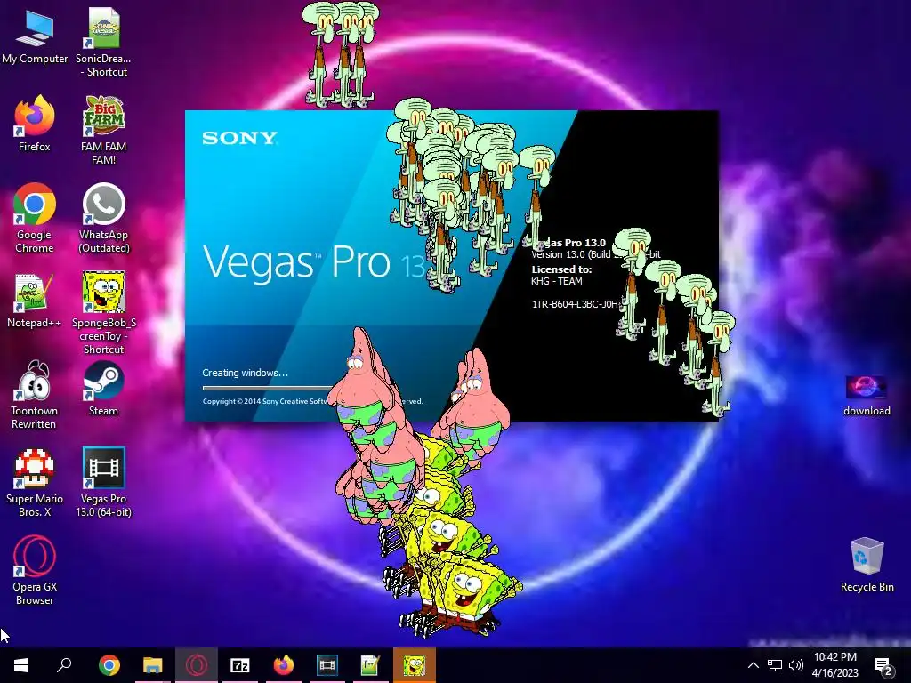The width and height of the screenshot is (911, 683).
Task: Select the Toontown Rewritten desktop icon
Action: tap(35, 395)
